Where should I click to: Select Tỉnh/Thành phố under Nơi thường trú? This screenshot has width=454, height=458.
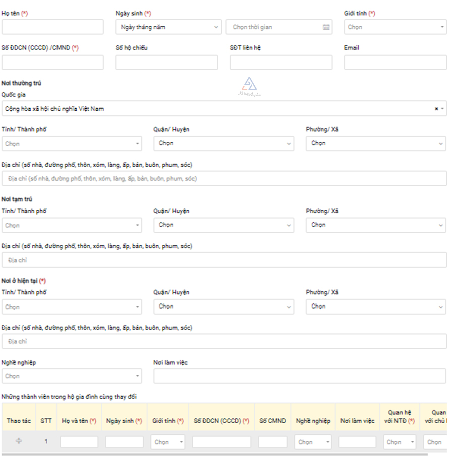72,144
